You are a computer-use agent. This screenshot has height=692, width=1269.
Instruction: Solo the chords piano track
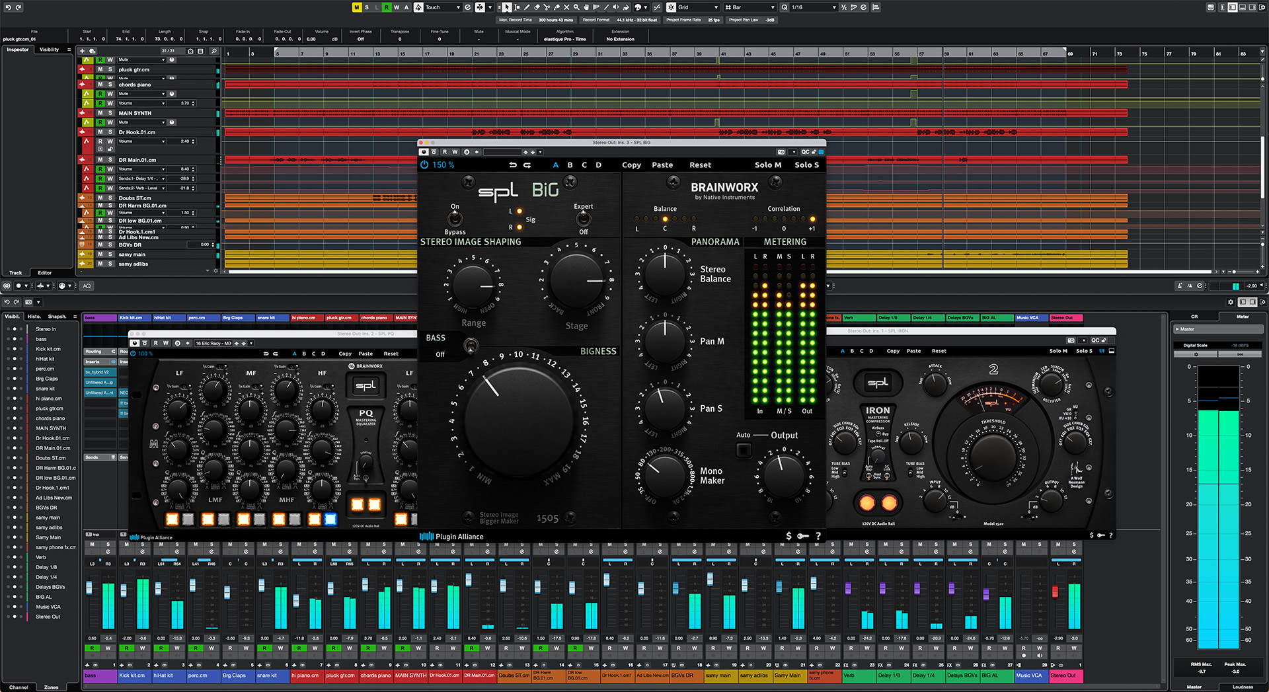[x=110, y=85]
